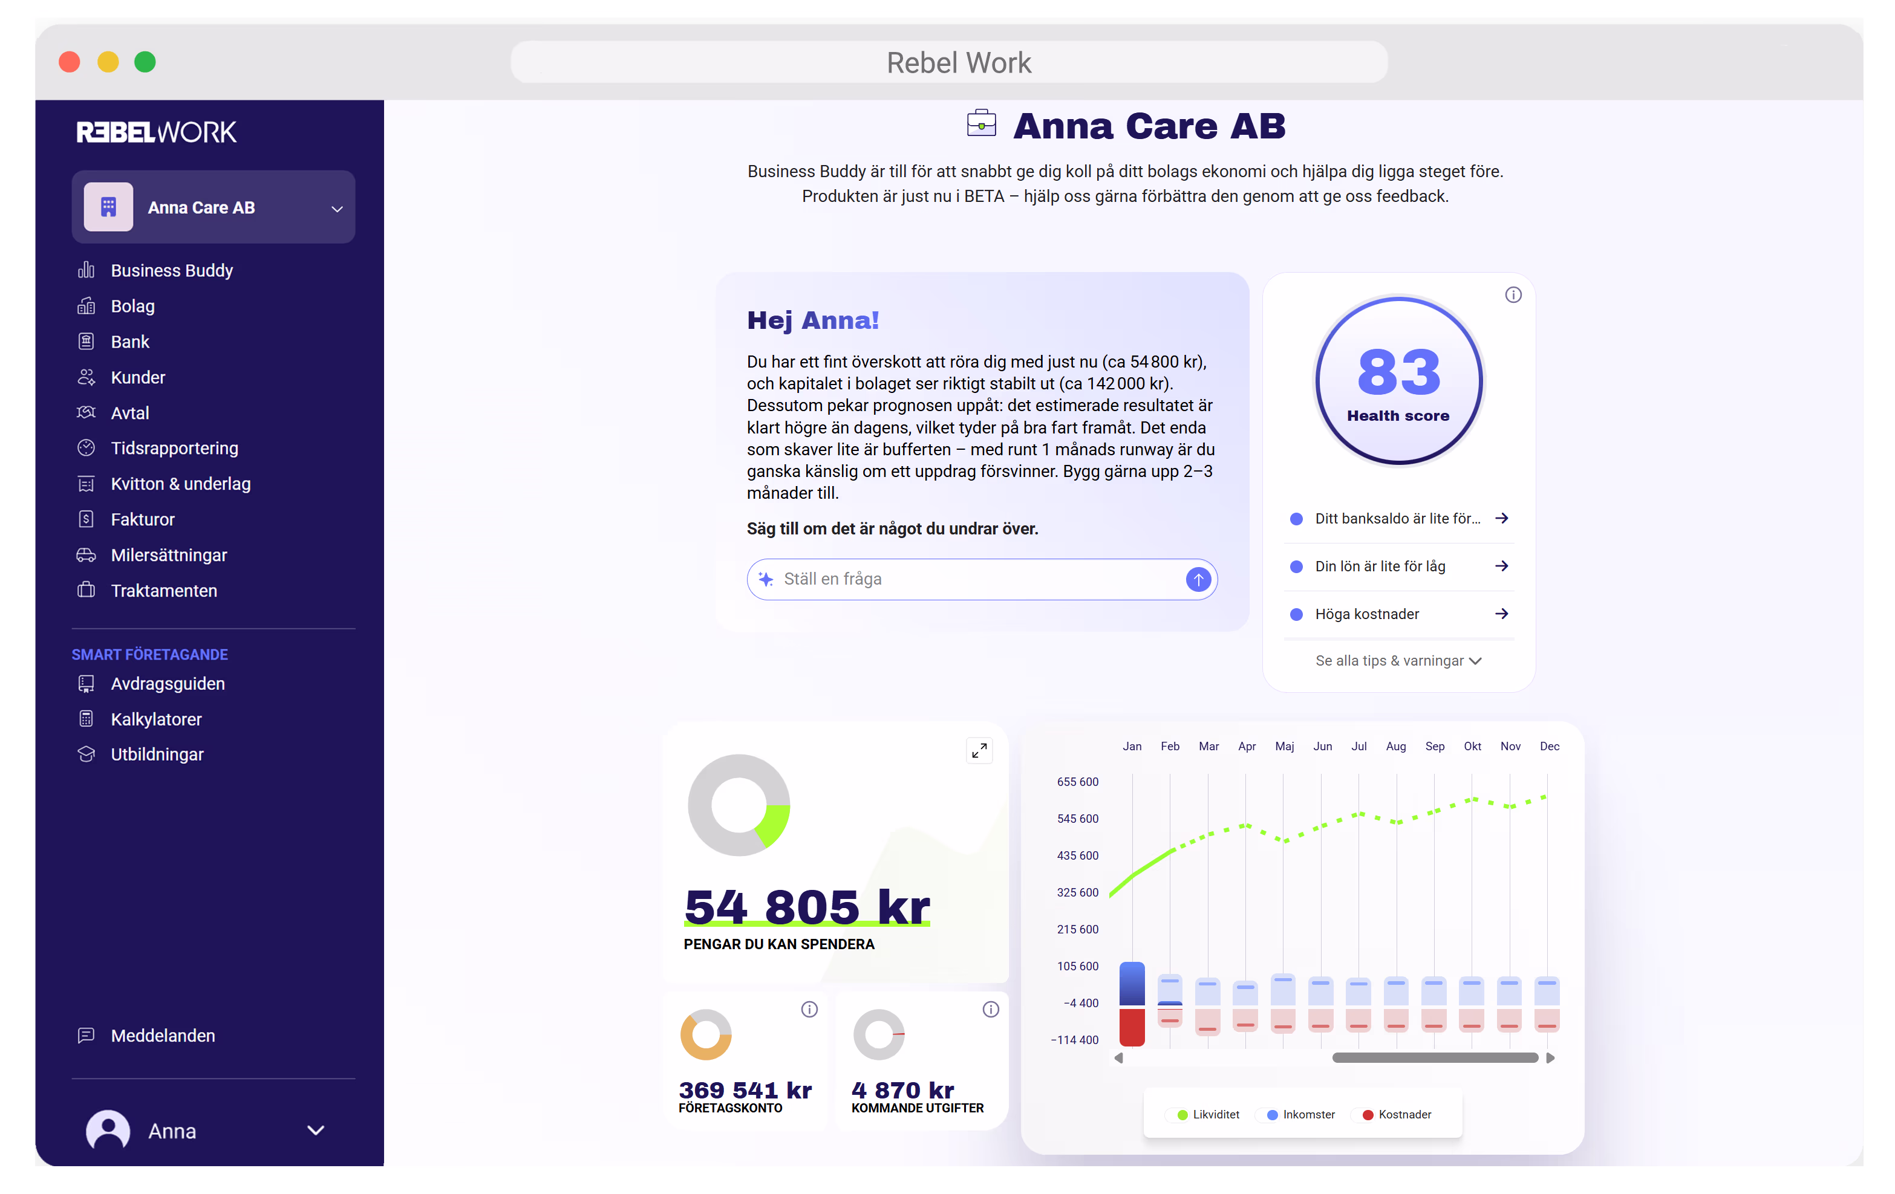This screenshot has height=1194, width=1895.
Task: Click the Kommande utgifter info icon
Action: (x=990, y=1009)
